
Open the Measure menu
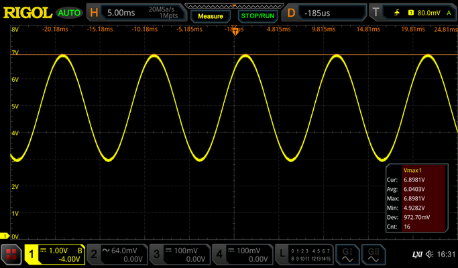click(211, 16)
